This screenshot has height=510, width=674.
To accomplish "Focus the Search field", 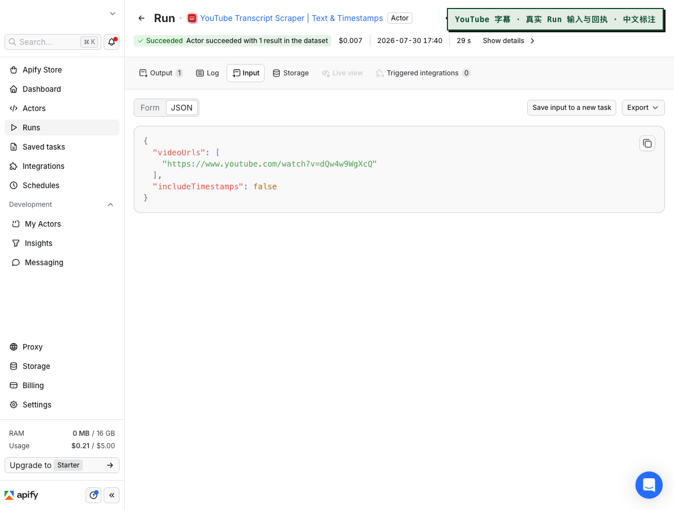I will pyautogui.click(x=53, y=42).
